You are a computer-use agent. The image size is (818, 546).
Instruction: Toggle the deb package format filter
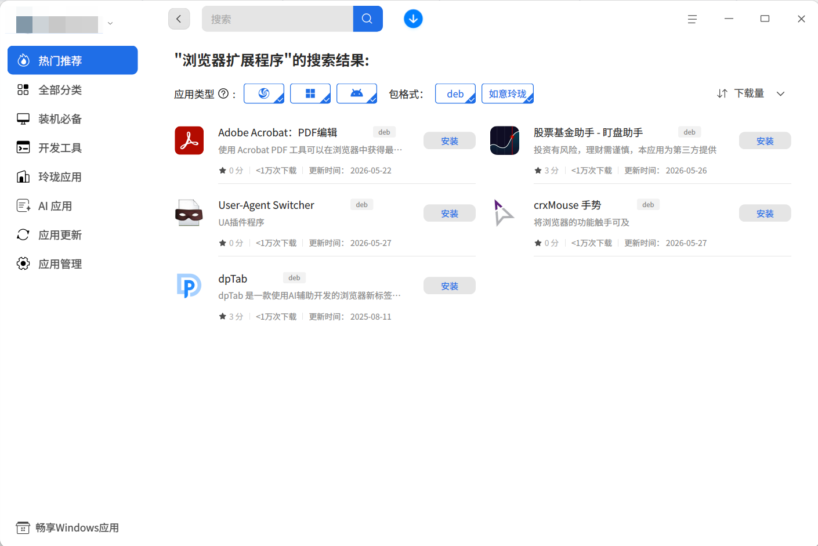(x=455, y=93)
